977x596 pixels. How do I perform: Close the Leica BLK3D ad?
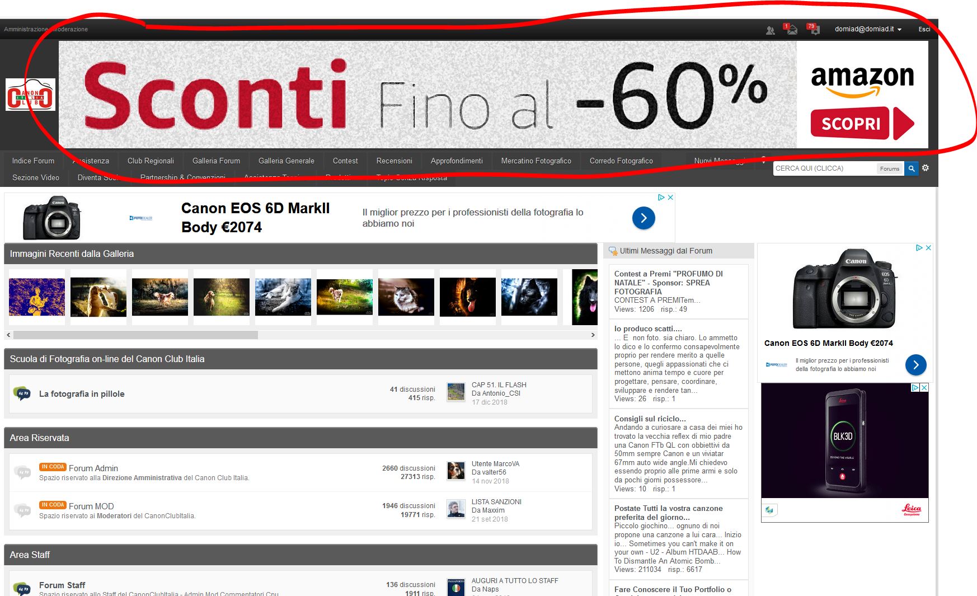(924, 387)
